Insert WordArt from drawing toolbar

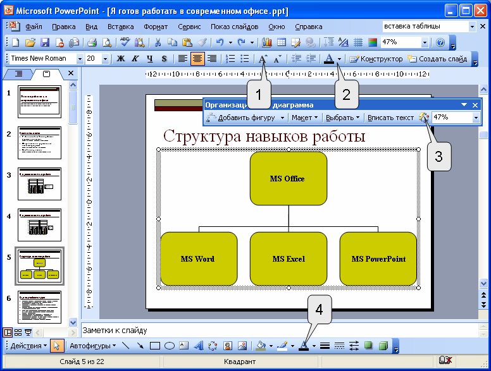pos(198,346)
